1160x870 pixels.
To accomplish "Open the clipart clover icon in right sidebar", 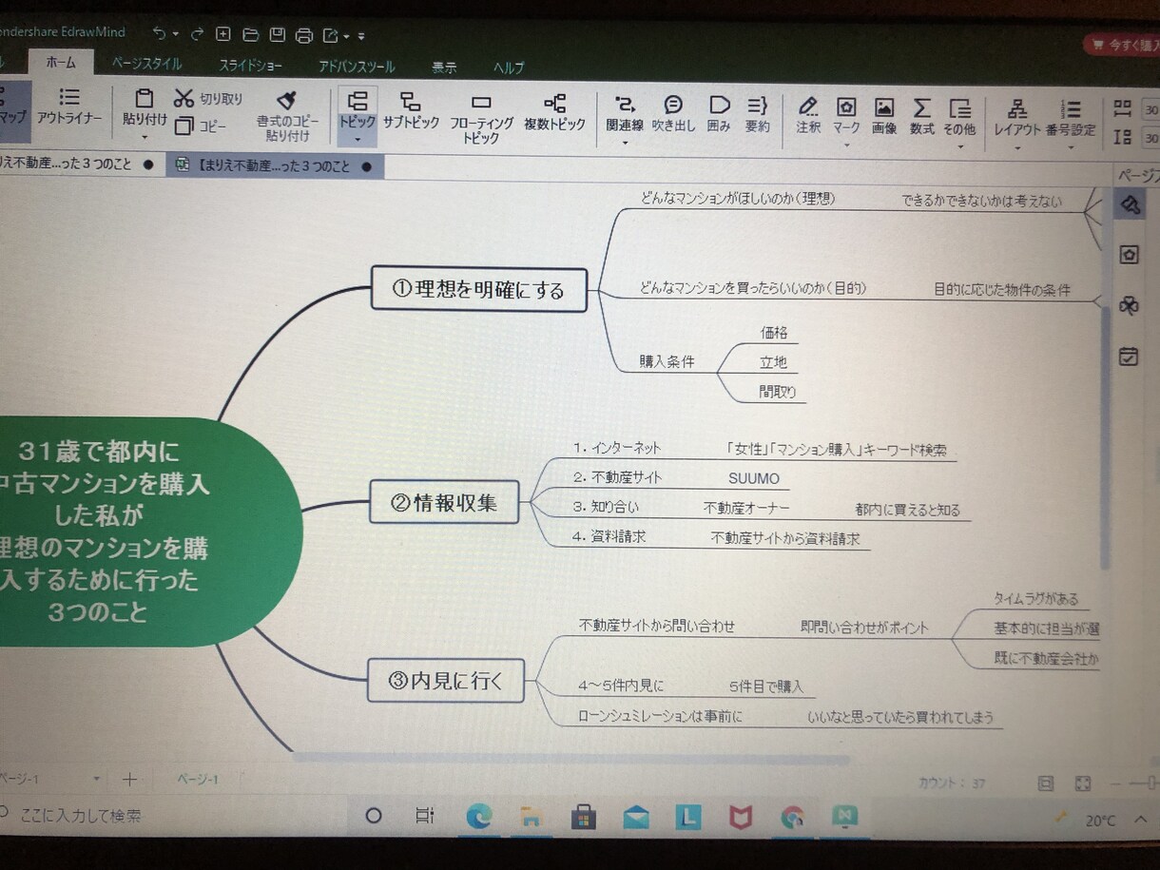I will [x=1129, y=305].
